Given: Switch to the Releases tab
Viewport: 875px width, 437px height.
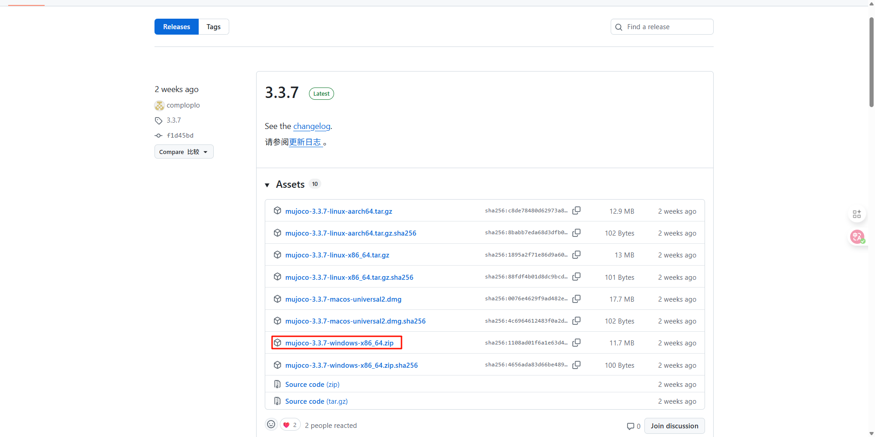Looking at the screenshot, I should click(x=176, y=27).
